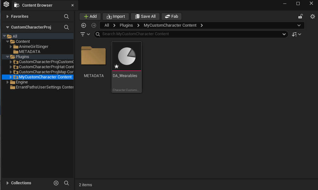Screen dimensions: 318x190
Task: Select CustomCharacterProjHat Content folder
Action: [46, 67]
